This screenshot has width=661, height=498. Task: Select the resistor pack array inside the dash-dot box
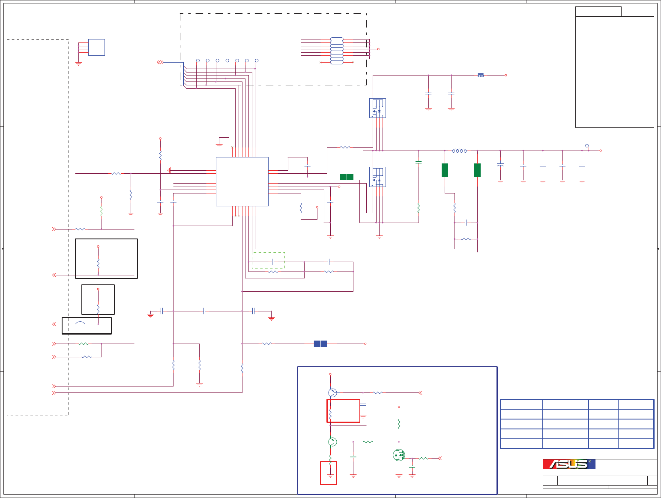[337, 51]
